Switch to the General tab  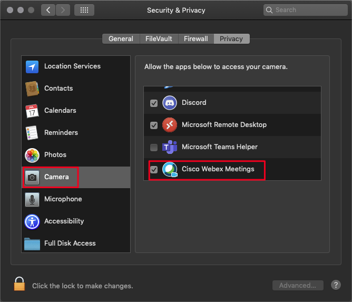(121, 39)
